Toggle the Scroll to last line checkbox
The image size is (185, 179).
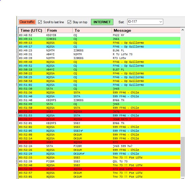tap(40, 22)
